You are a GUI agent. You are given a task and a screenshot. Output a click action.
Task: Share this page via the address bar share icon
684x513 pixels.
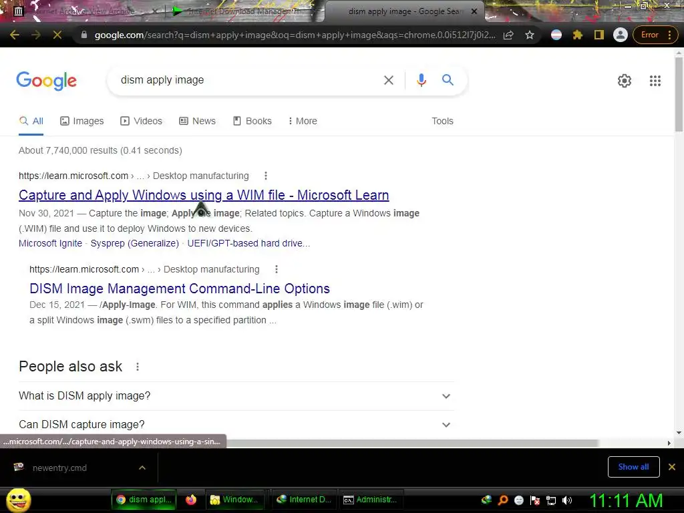pos(508,35)
